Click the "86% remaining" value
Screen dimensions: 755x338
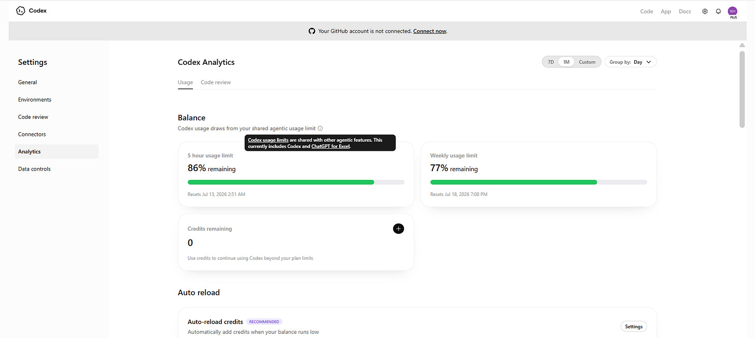coord(212,168)
